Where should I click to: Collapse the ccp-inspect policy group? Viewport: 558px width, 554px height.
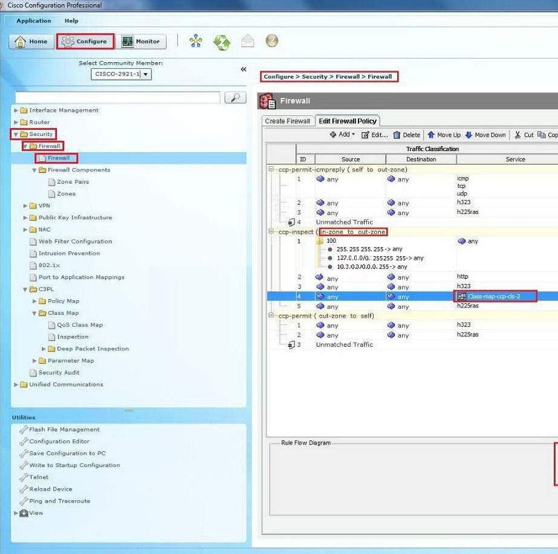pyautogui.click(x=271, y=232)
